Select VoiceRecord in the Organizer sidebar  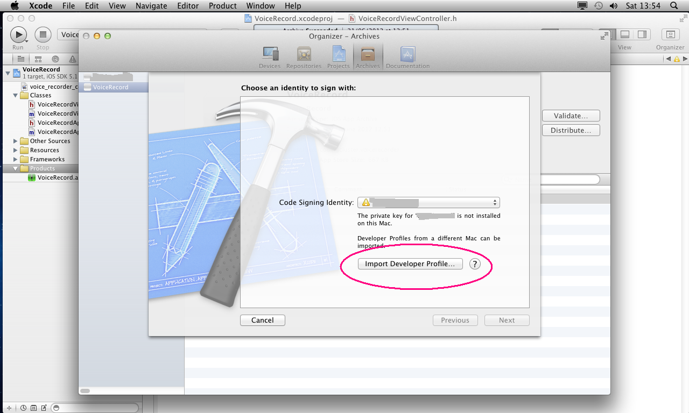[113, 87]
